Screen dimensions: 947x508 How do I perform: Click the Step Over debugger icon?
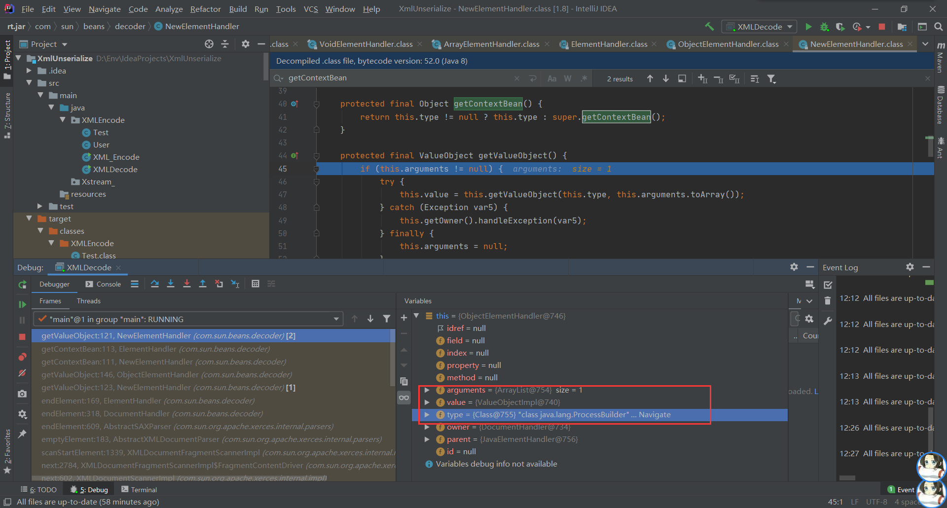155,284
